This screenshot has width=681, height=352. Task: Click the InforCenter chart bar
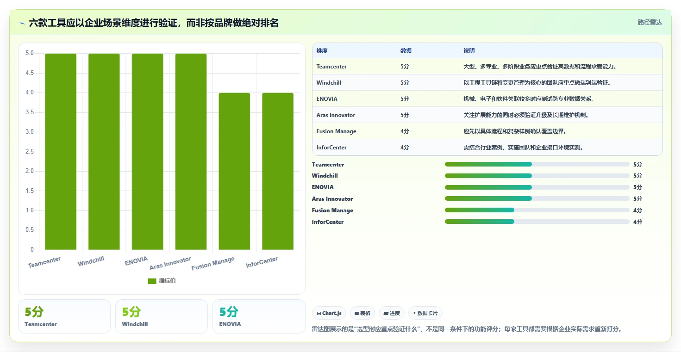(x=278, y=171)
